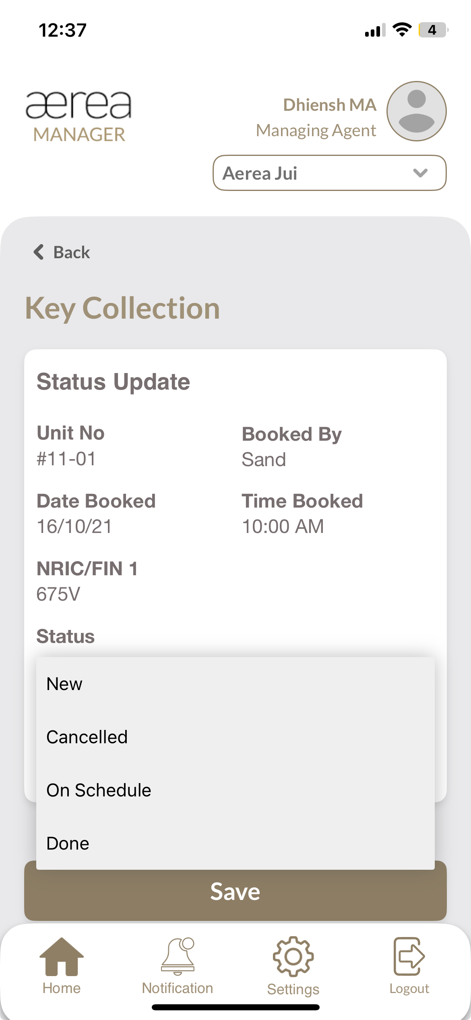This screenshot has height=1020, width=471.
Task: Tap the back chevron arrow
Action: click(39, 252)
